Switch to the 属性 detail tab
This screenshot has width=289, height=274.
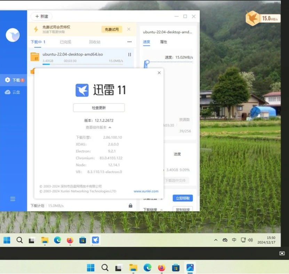click(163, 42)
